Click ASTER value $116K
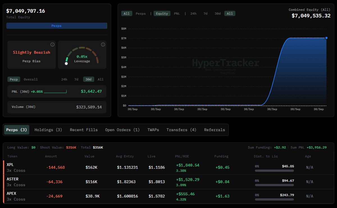 pos(91,182)
